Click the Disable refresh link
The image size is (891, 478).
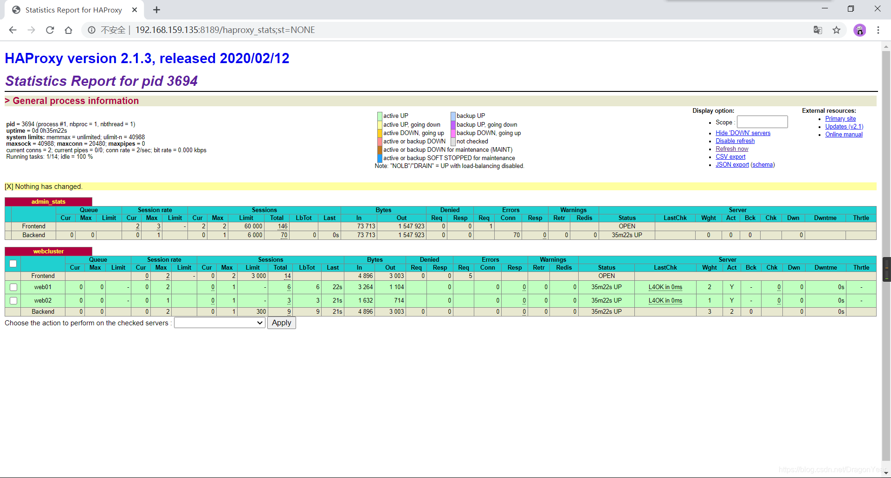point(735,141)
